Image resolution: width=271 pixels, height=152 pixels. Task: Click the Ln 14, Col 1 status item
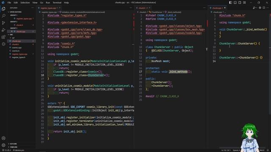(226, 150)
